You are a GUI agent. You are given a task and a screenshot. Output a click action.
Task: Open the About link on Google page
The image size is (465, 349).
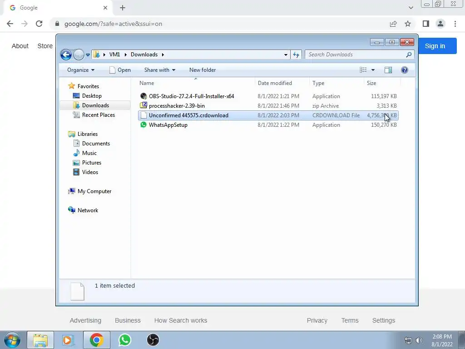tap(20, 46)
